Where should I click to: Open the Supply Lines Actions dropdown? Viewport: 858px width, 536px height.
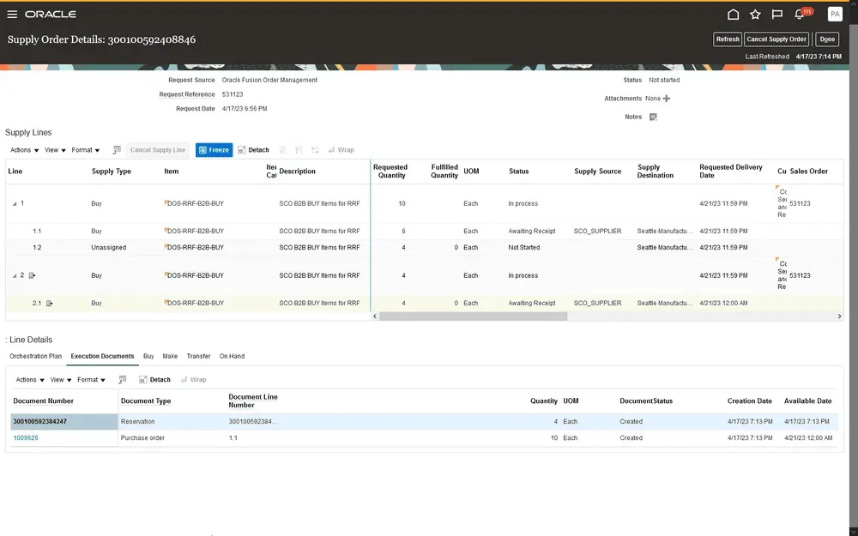[x=24, y=150]
